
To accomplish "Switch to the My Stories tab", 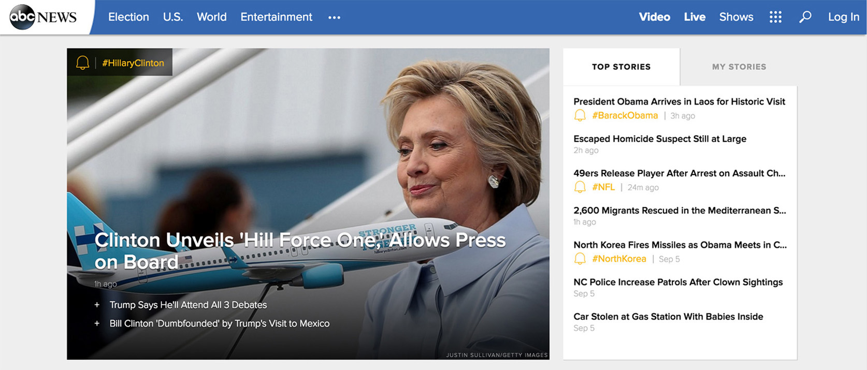I will [x=739, y=67].
